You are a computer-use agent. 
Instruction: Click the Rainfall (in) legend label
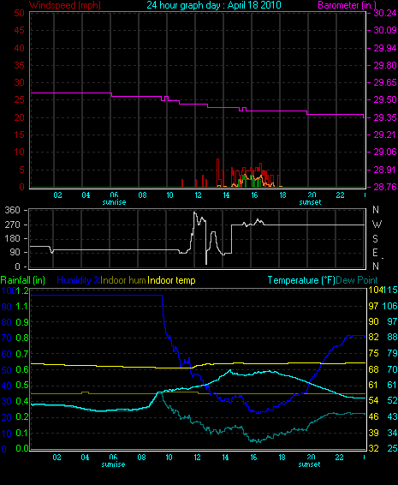pyautogui.click(x=23, y=280)
